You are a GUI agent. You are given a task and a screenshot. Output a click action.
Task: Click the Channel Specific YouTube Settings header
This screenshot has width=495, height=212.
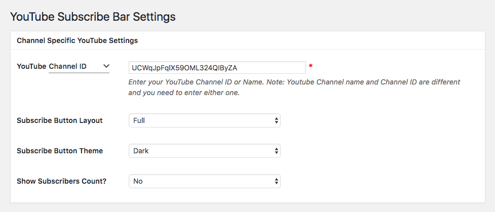point(78,40)
